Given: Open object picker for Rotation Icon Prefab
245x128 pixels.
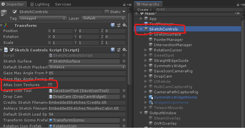Looking at the screenshot, I should 124,126.
